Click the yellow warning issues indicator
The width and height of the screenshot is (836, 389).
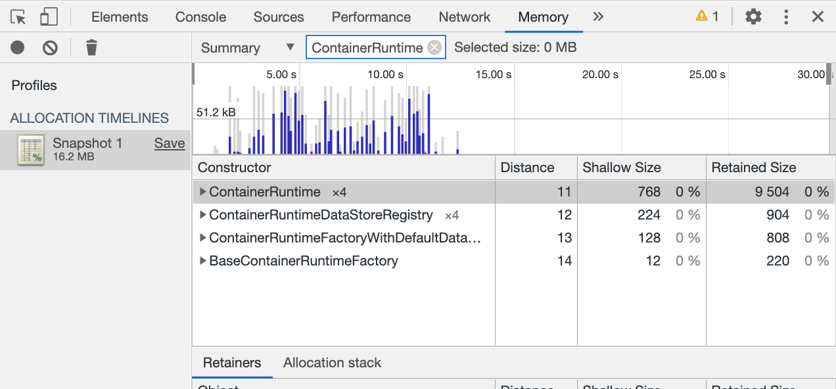tap(707, 17)
